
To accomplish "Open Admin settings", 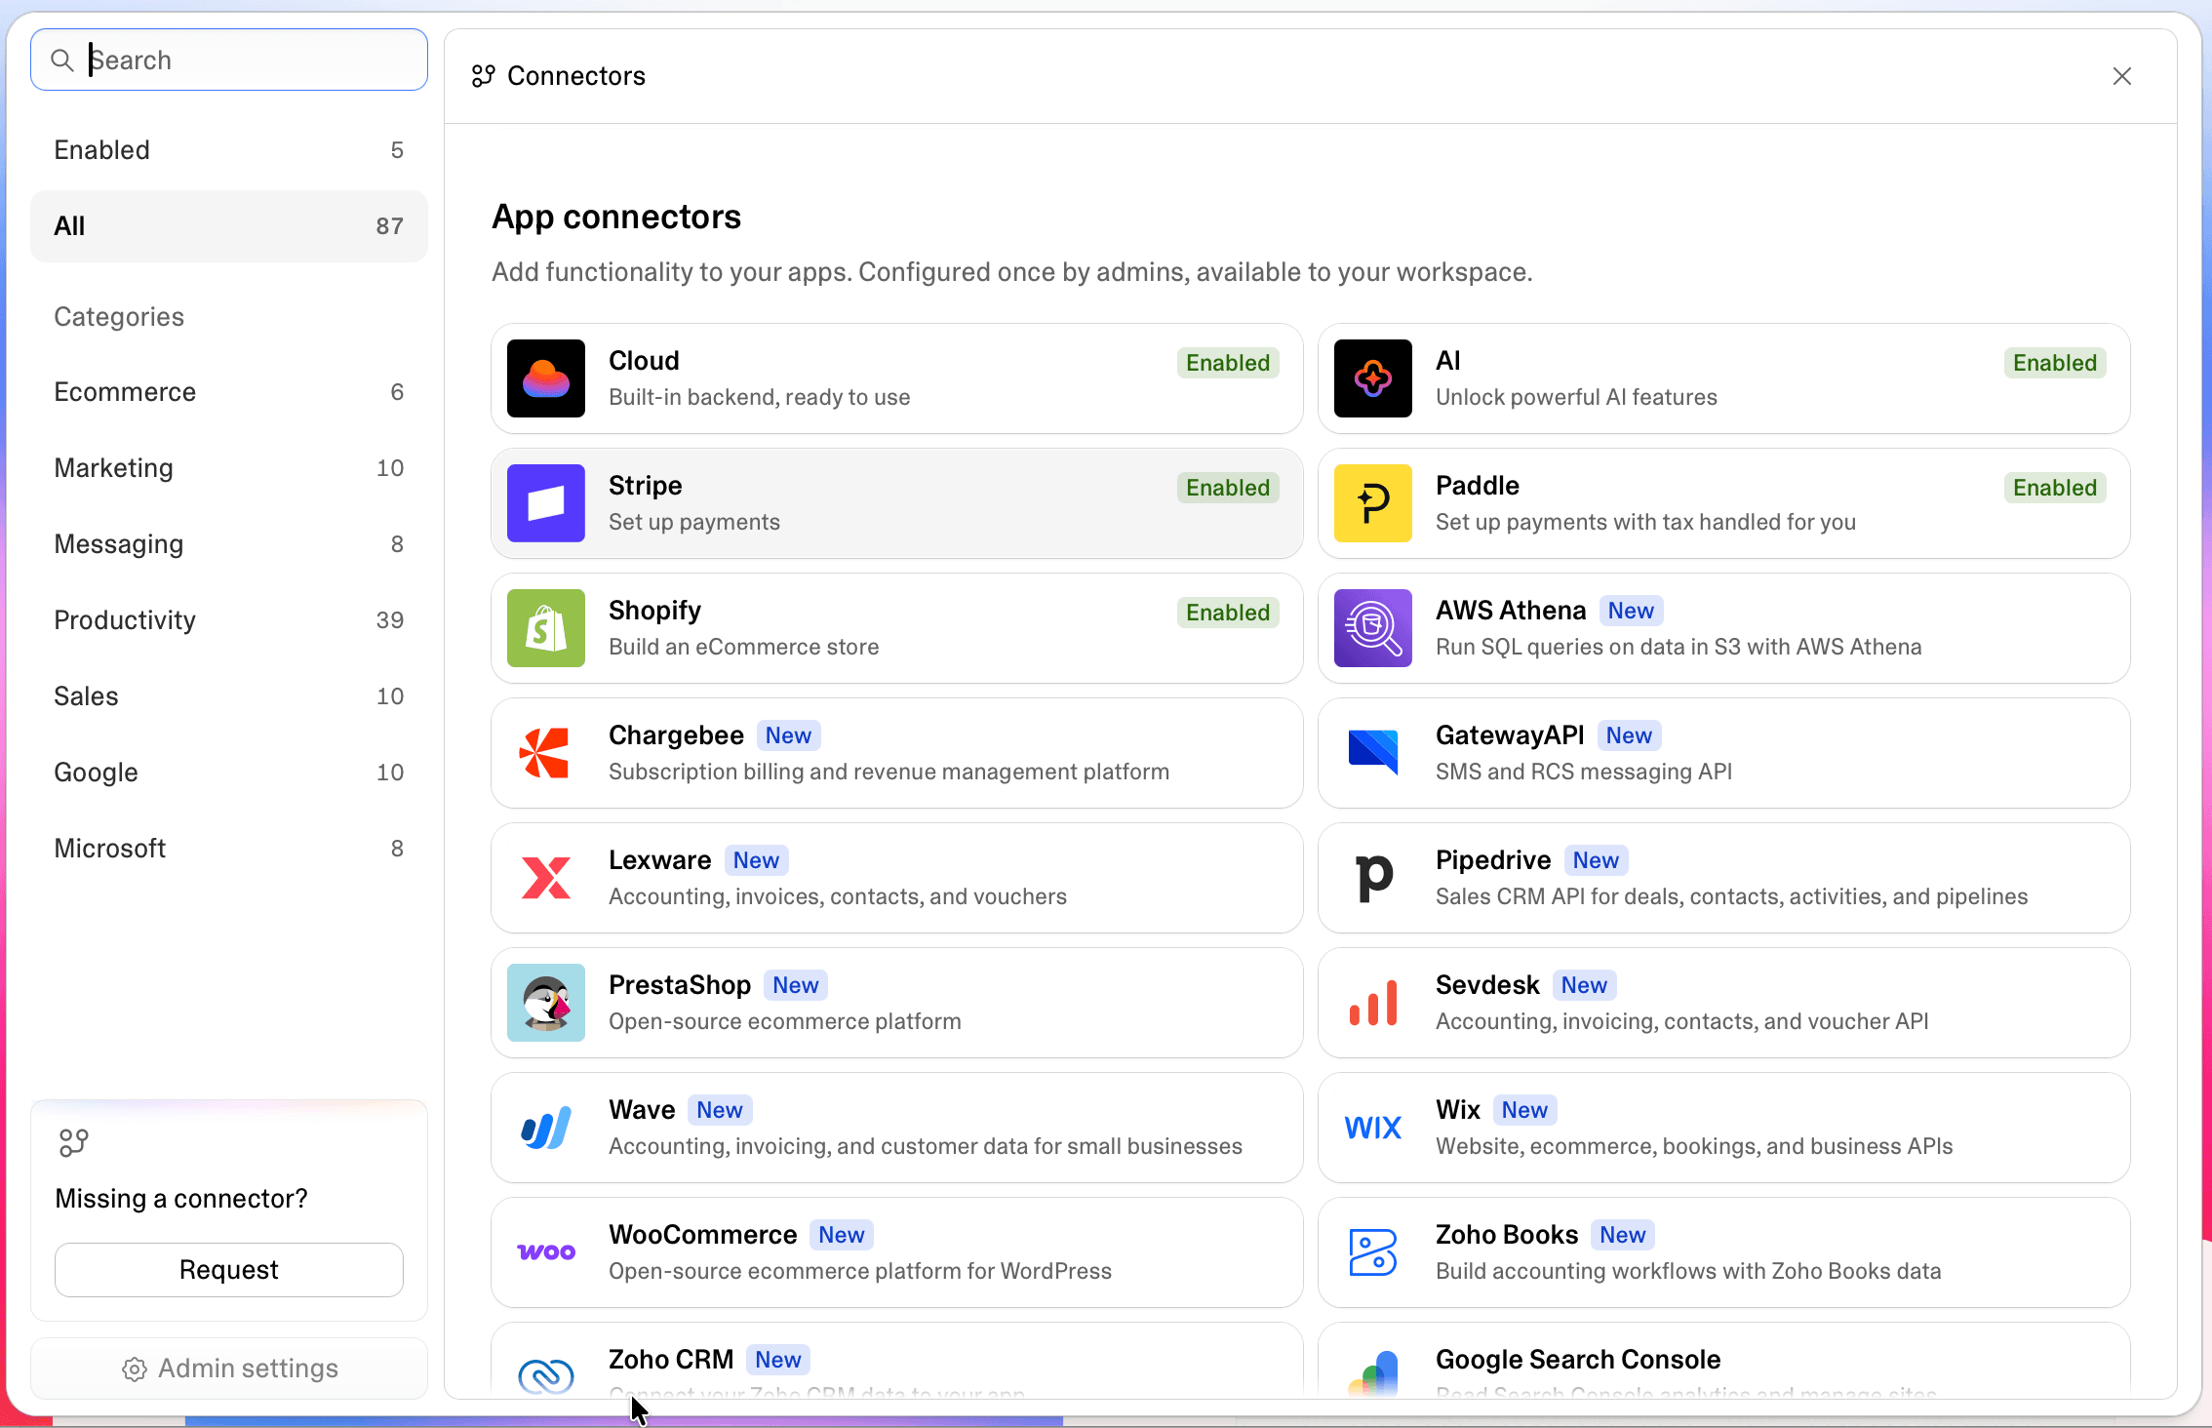I will coord(229,1368).
